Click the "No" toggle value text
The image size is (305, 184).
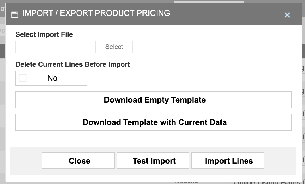52,78
